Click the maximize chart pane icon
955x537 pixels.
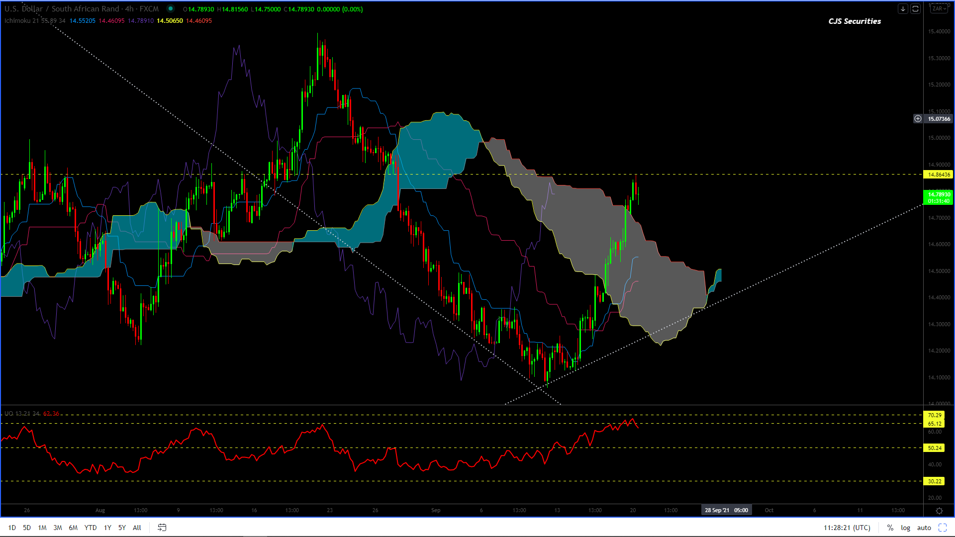coord(915,9)
